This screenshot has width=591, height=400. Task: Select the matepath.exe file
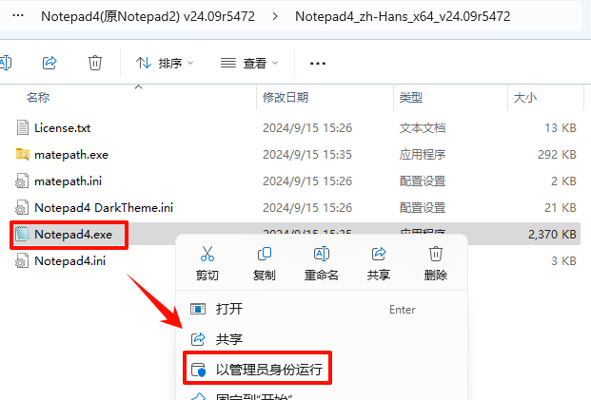(x=71, y=155)
